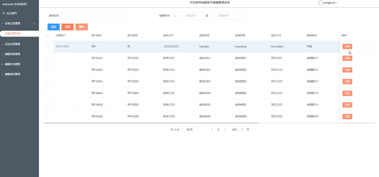Expand the 运动记录管理 menu
Viewport: 379px width, 177px height.
point(19,44)
